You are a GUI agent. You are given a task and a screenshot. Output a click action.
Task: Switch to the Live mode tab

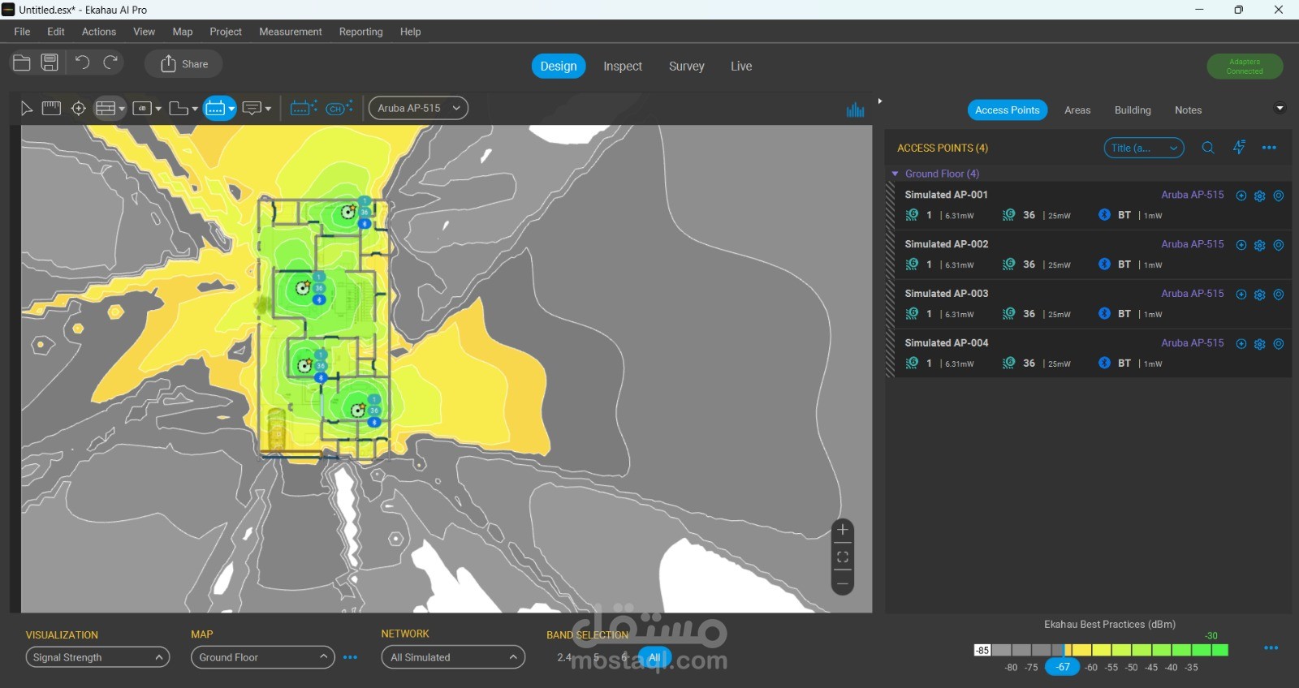(741, 67)
